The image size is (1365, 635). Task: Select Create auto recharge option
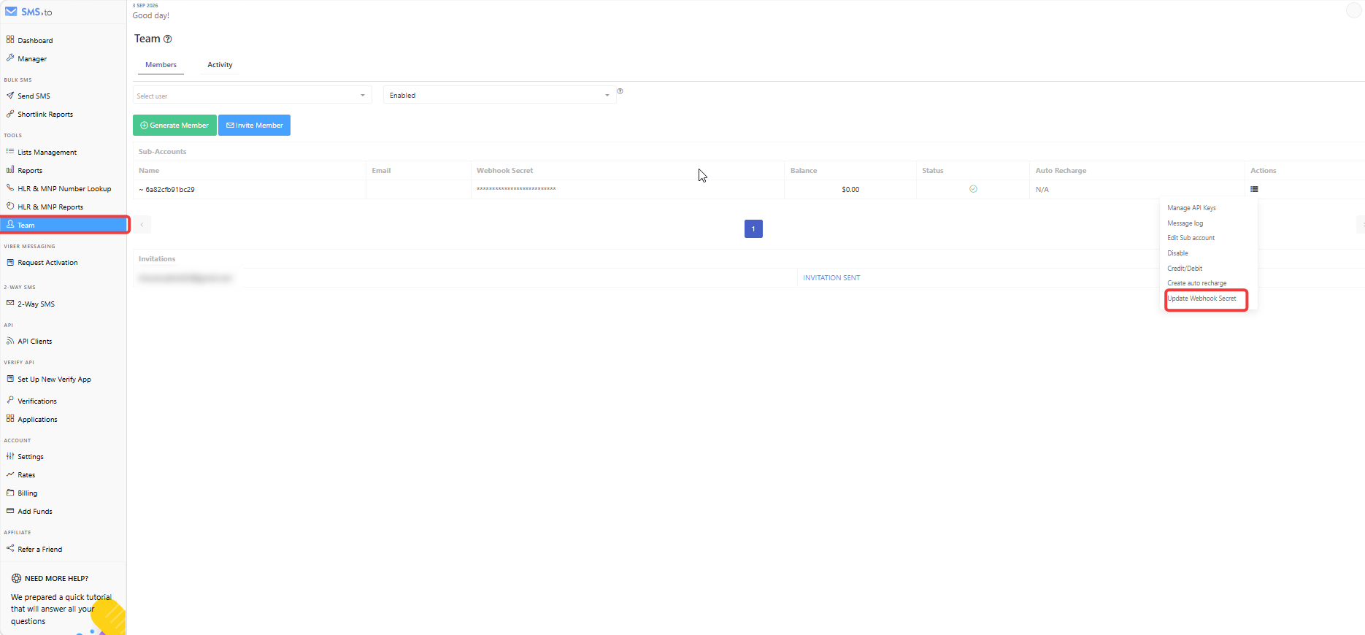pyautogui.click(x=1196, y=283)
